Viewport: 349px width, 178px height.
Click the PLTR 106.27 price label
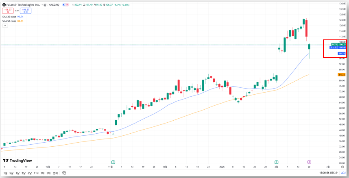point(338,45)
